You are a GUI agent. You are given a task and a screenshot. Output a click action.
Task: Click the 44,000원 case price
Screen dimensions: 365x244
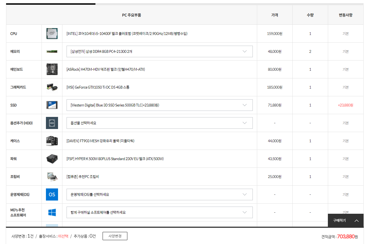pyautogui.click(x=275, y=141)
